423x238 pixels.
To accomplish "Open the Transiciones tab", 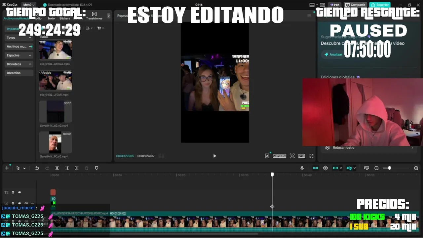I will [94, 16].
